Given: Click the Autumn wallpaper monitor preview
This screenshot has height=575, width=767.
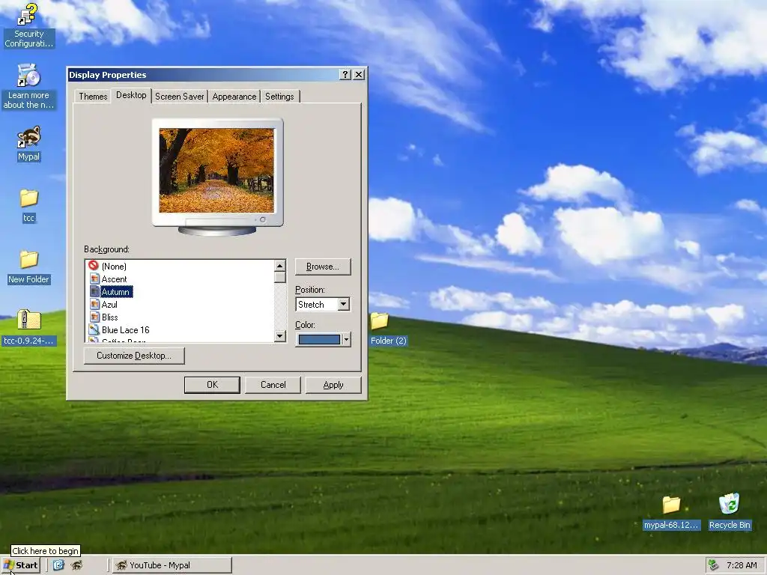Looking at the screenshot, I should tap(216, 171).
